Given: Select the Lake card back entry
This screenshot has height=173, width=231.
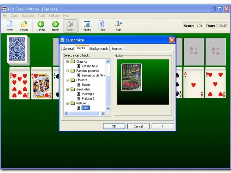Looking at the screenshot, I should point(85,108).
